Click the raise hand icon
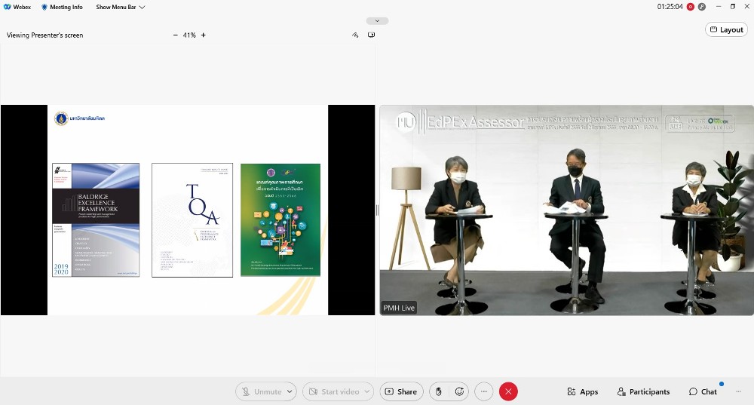 click(439, 391)
